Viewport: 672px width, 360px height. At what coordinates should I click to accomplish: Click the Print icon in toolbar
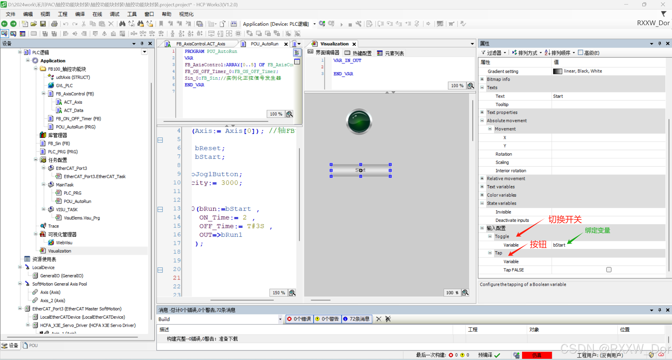tap(54, 24)
